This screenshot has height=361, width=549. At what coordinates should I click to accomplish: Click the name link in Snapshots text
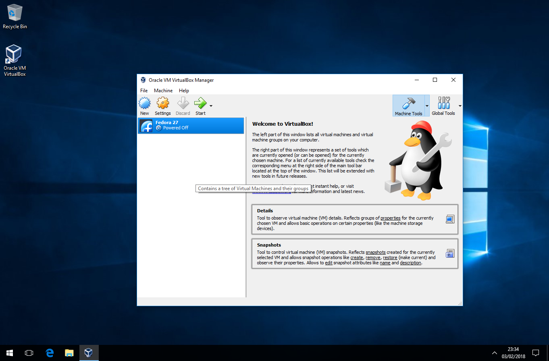[385, 263]
